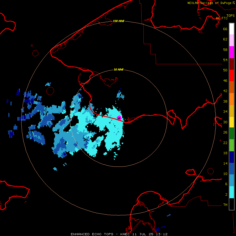Click the 50 NMI range ring label

point(119,69)
